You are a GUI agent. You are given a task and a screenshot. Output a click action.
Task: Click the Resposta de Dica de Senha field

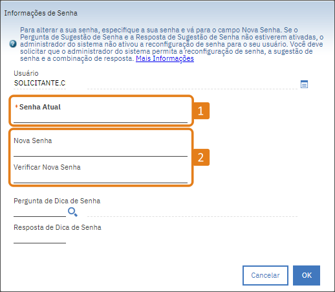pos(39,238)
